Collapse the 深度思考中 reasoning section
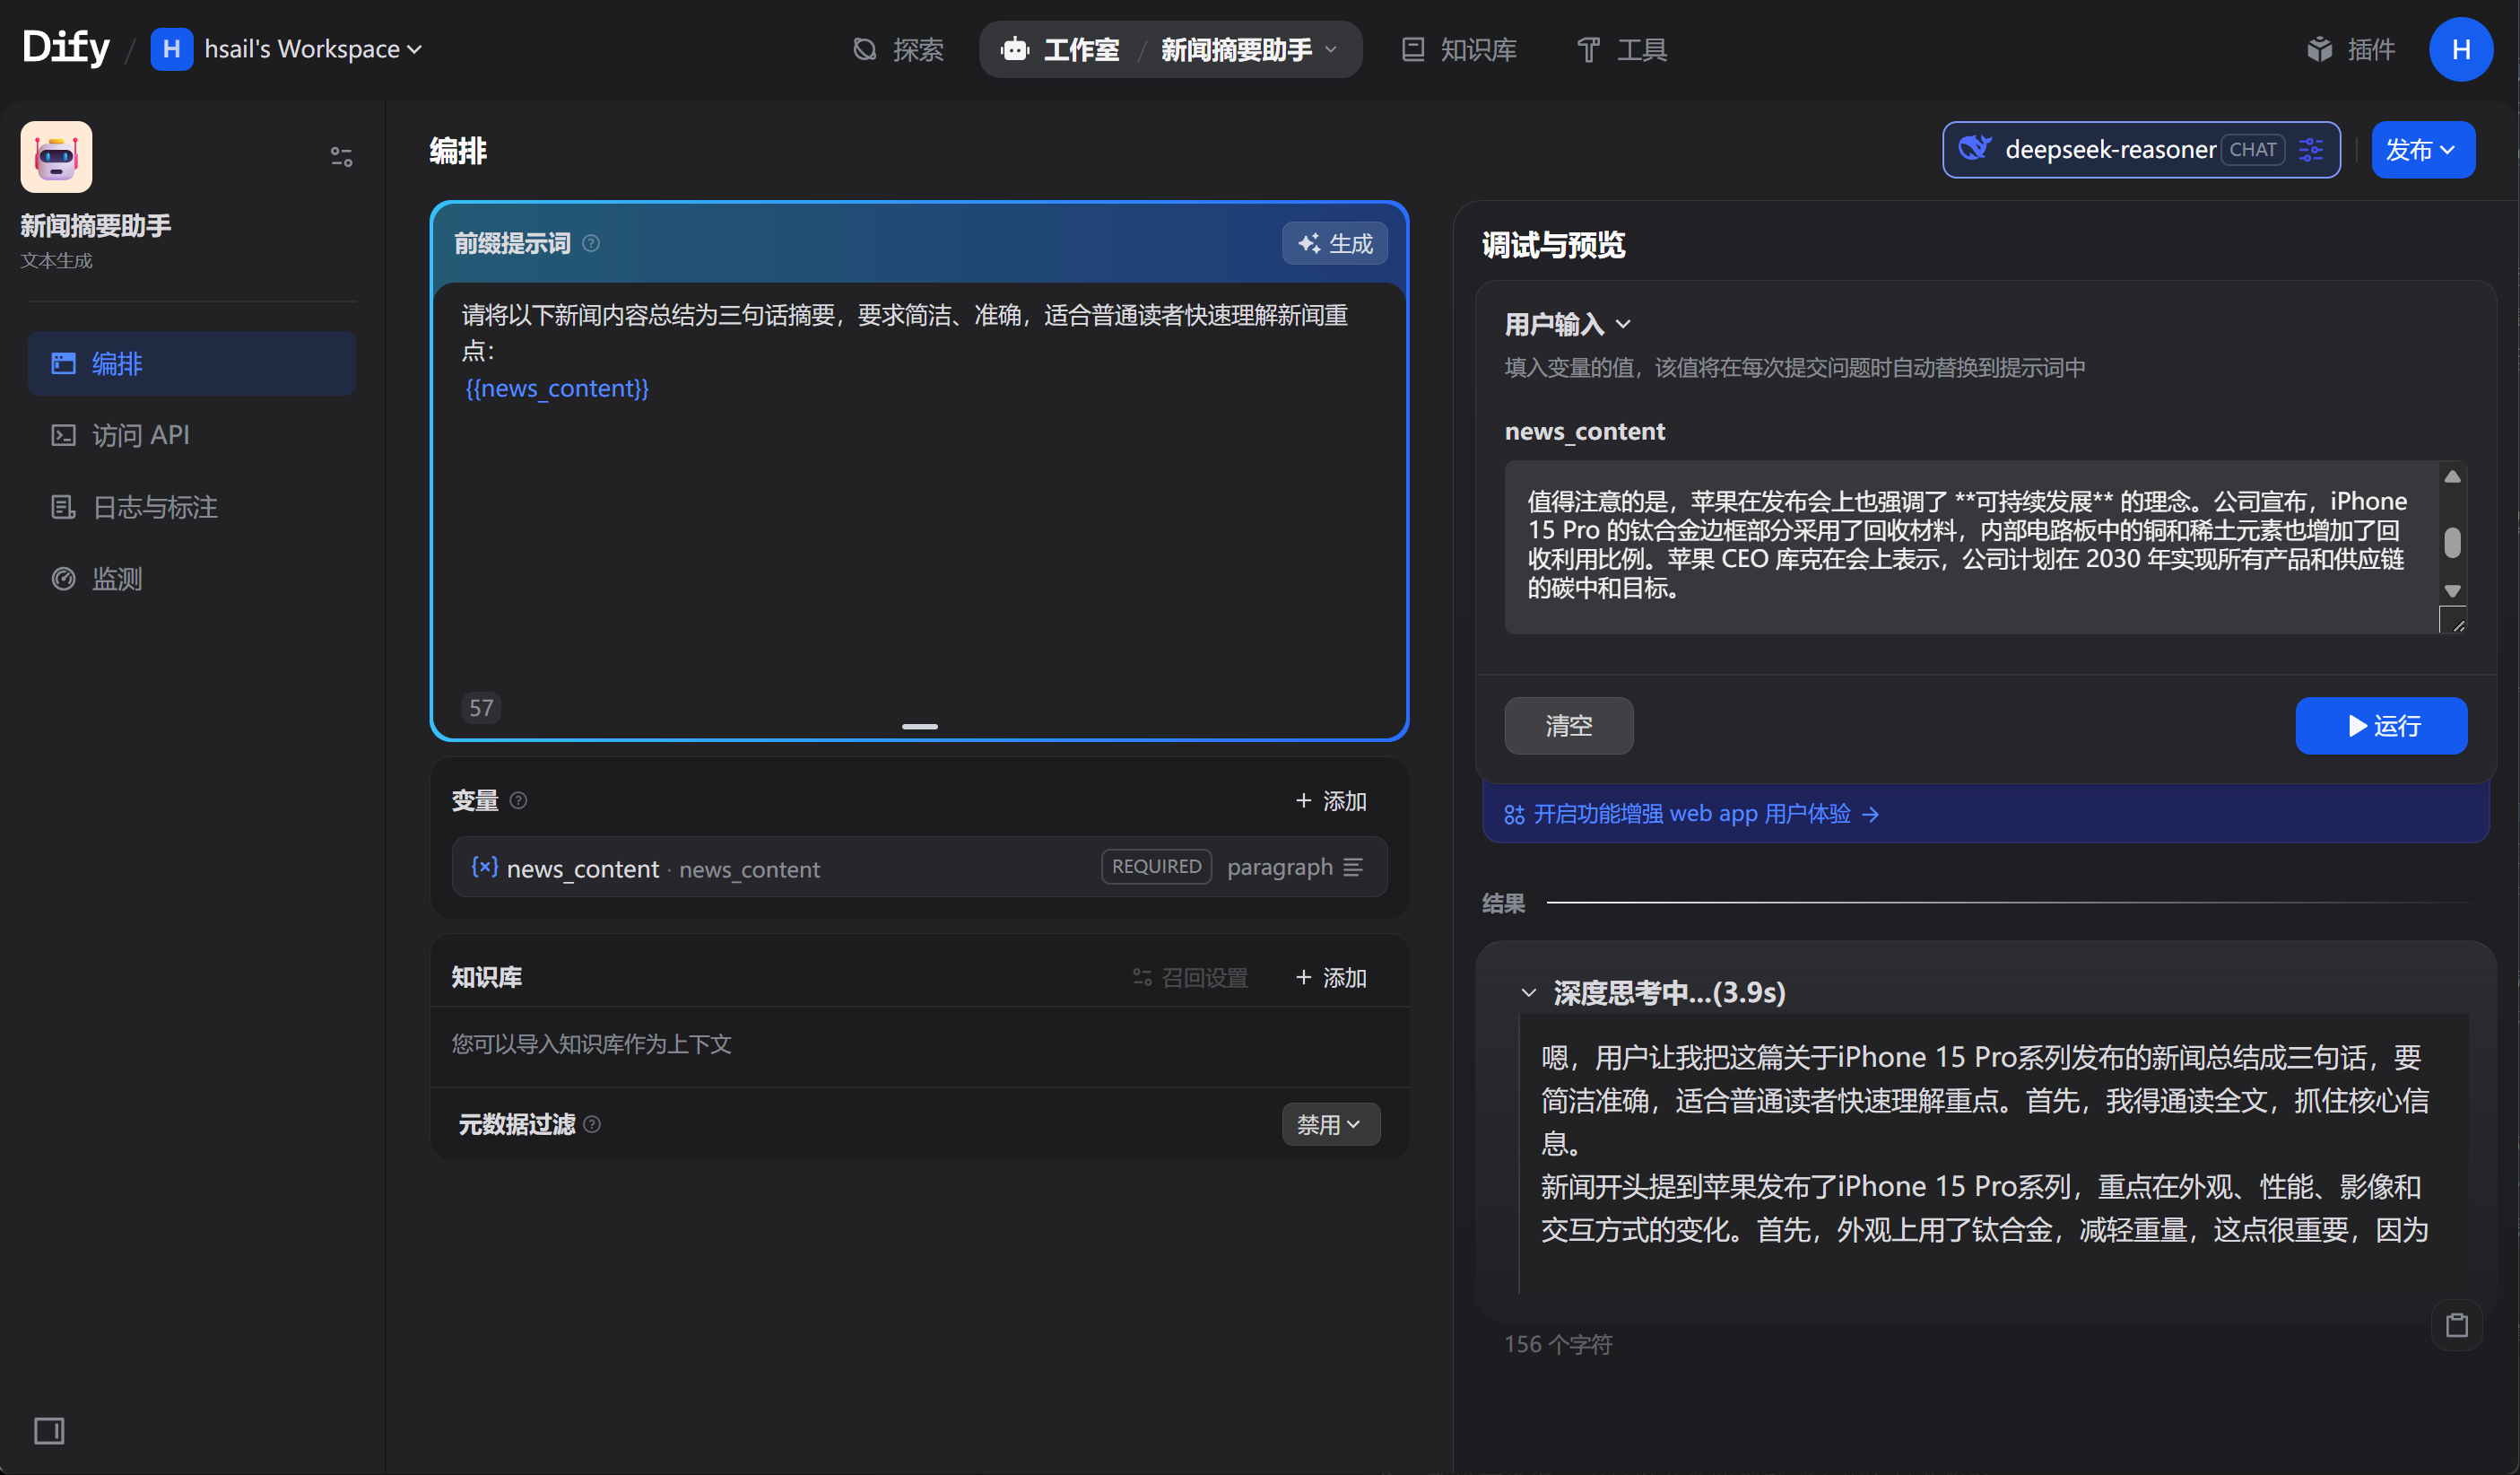2520x1475 pixels. (x=1528, y=992)
